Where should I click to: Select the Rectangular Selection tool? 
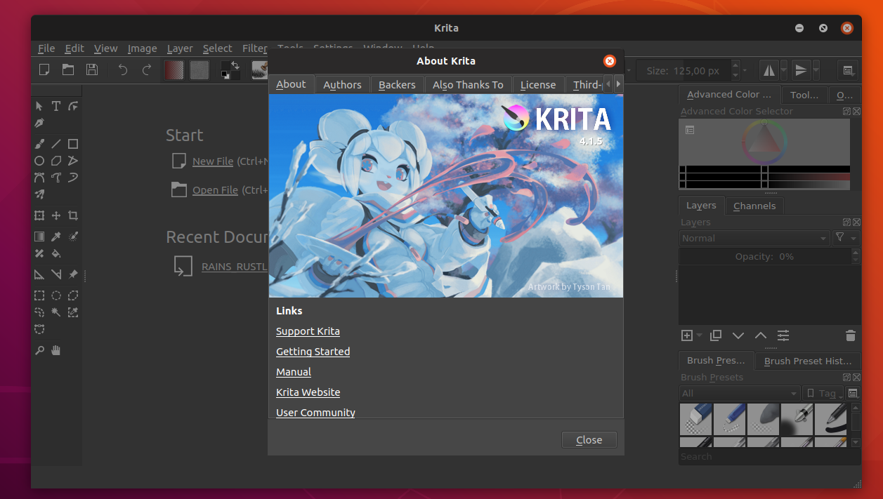click(x=39, y=295)
